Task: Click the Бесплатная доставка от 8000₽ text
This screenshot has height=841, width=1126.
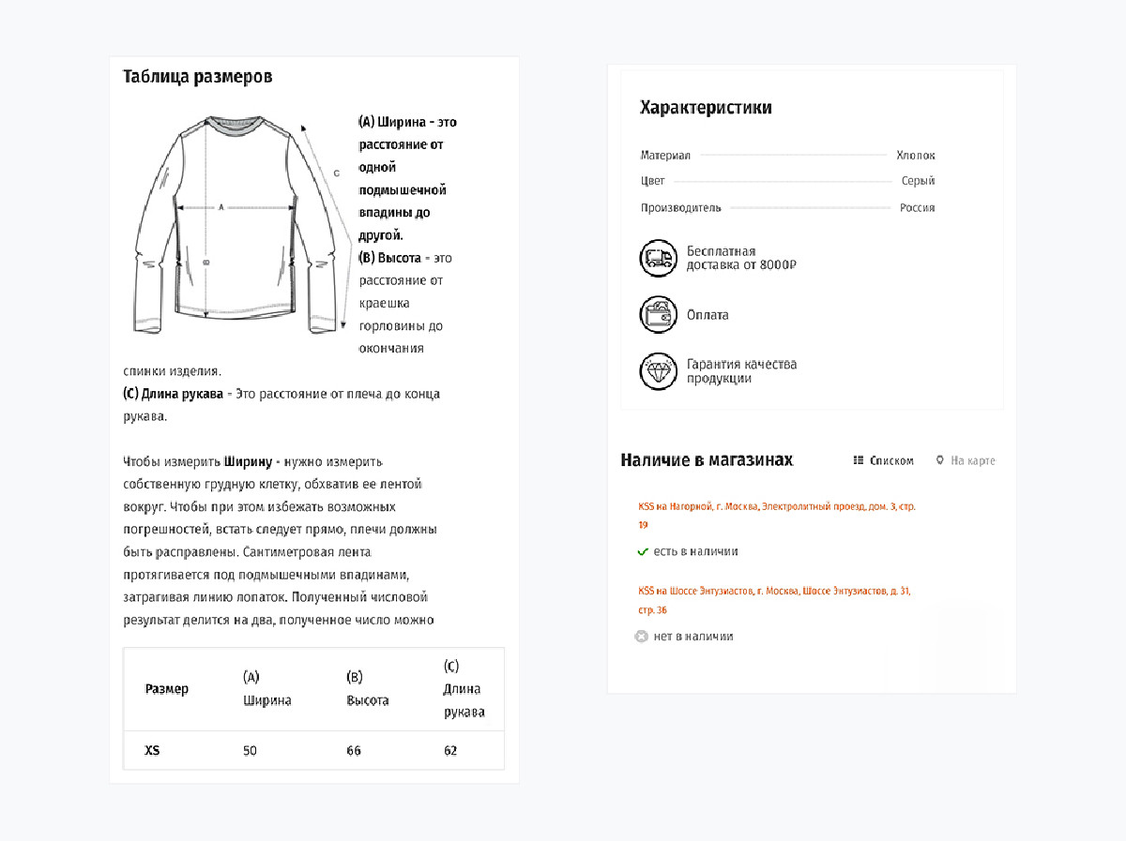Action: click(x=741, y=258)
